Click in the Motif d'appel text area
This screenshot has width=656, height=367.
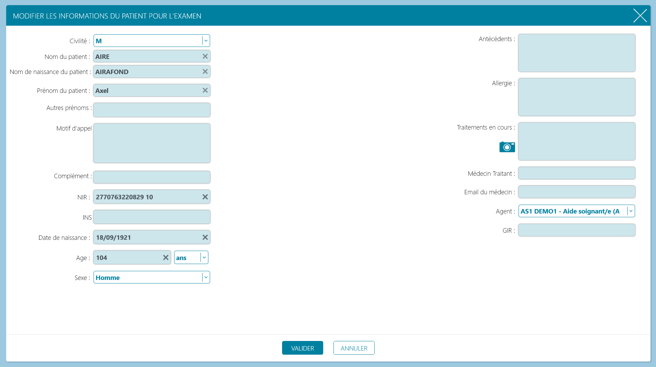click(152, 143)
